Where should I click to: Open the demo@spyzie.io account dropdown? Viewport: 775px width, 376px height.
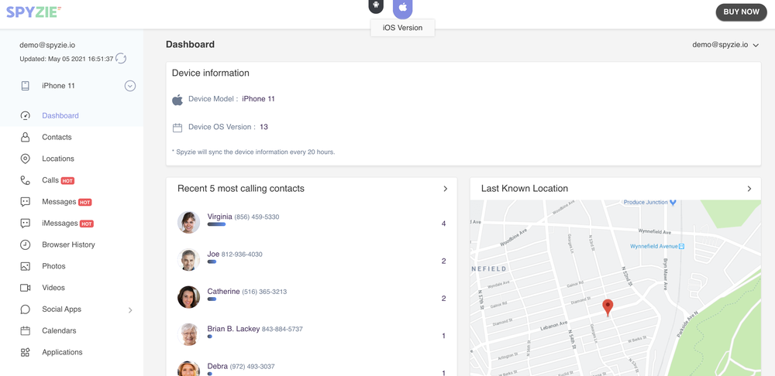(725, 44)
